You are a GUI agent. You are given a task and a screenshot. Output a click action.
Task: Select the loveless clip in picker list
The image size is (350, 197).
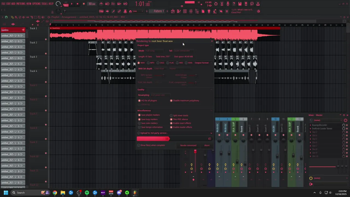click(13, 30)
